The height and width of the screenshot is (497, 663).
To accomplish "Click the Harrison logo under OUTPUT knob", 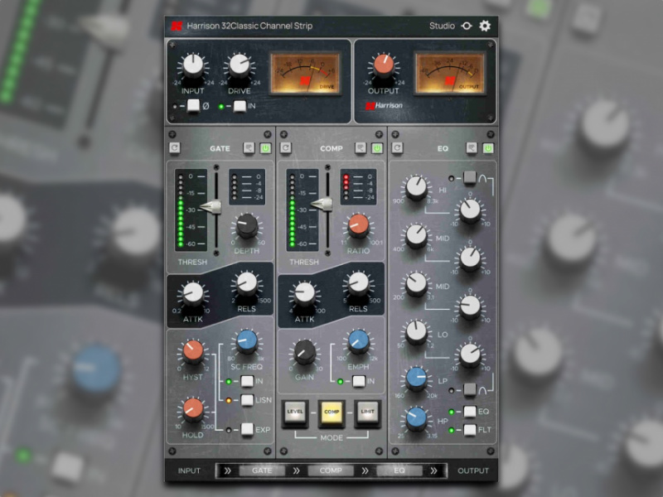I will pyautogui.click(x=384, y=105).
